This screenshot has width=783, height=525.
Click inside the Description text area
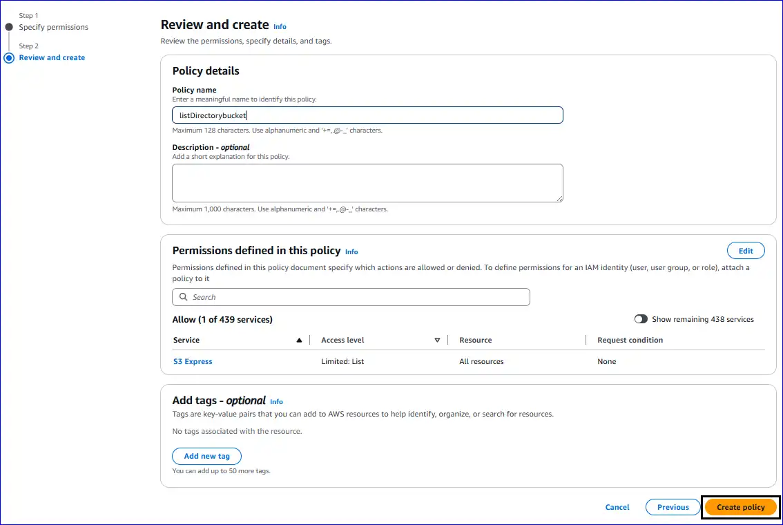[367, 182]
